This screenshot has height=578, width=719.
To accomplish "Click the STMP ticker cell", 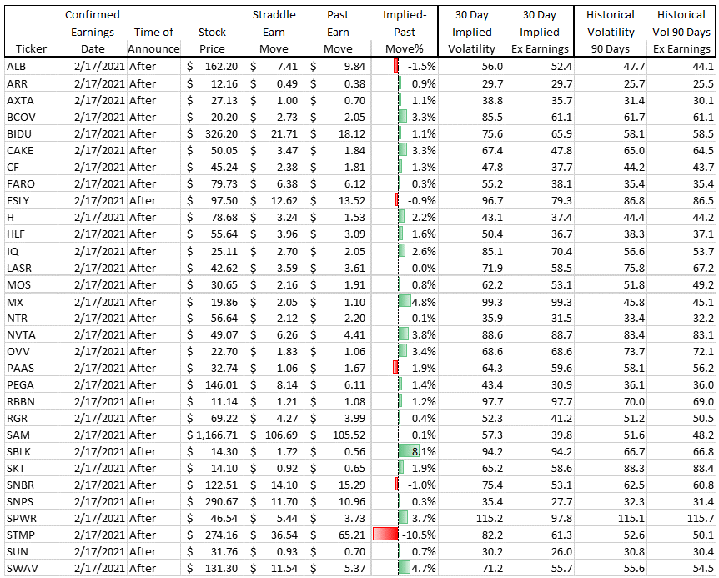I will (x=31, y=535).
